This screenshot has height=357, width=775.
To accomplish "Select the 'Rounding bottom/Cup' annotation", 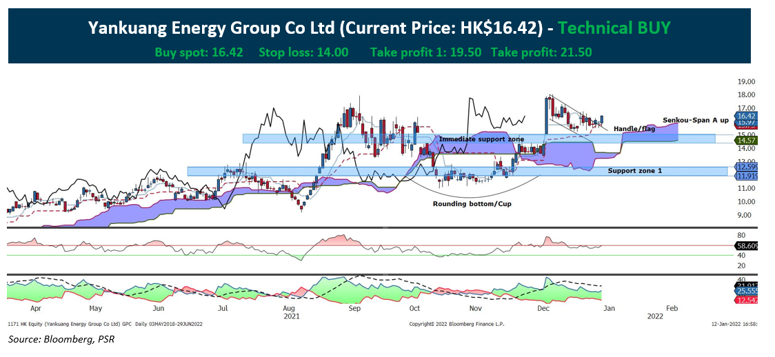I will [x=472, y=203].
